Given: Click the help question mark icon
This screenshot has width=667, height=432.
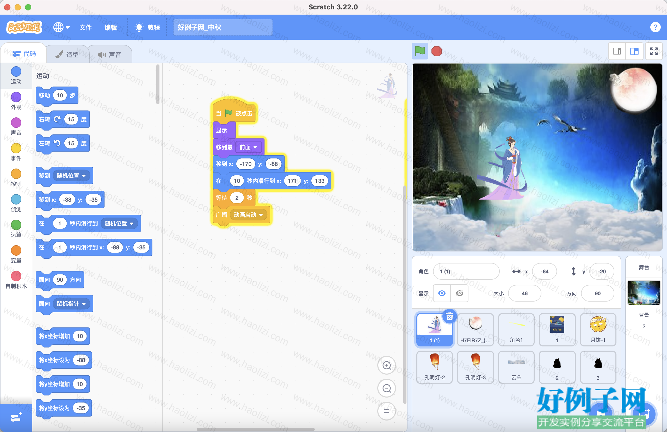Looking at the screenshot, I should click(x=655, y=27).
